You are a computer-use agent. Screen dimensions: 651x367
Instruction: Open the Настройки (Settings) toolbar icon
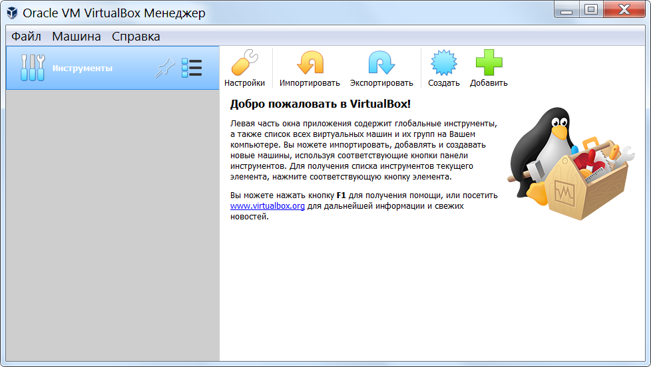click(244, 63)
